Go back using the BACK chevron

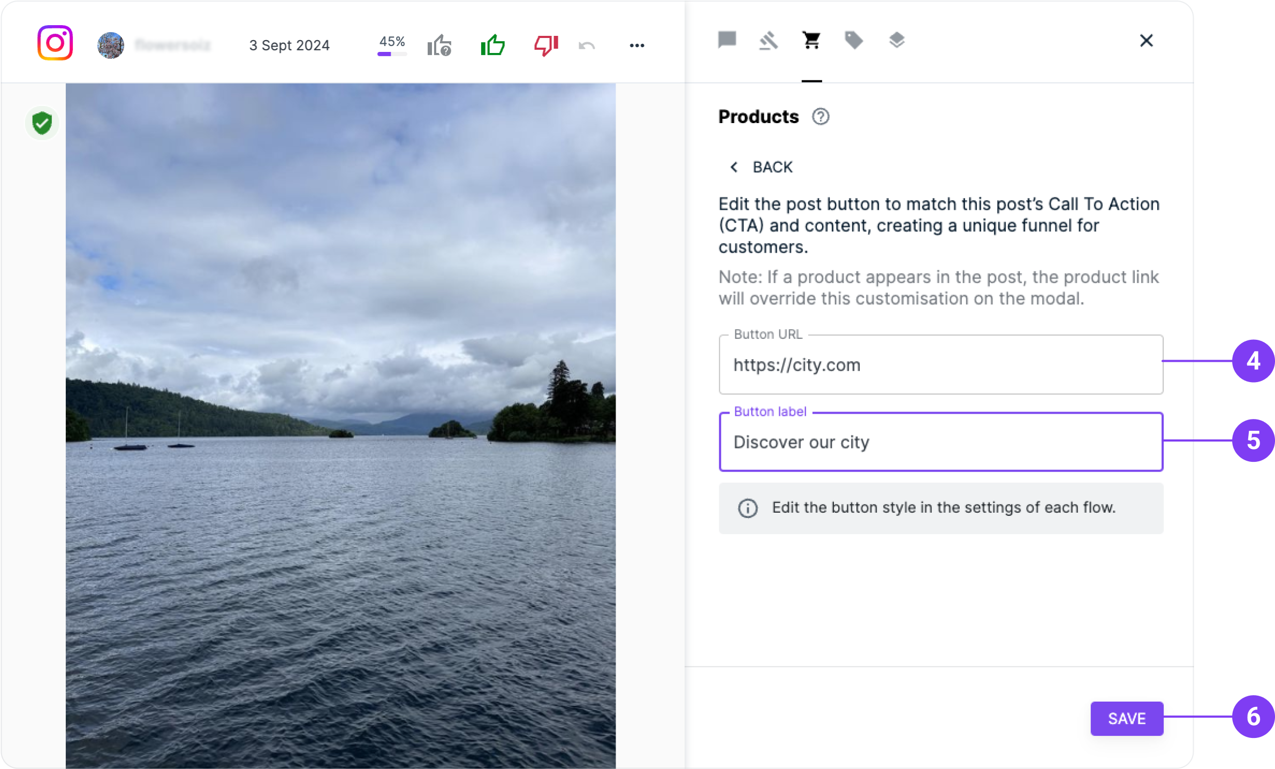pyautogui.click(x=761, y=167)
